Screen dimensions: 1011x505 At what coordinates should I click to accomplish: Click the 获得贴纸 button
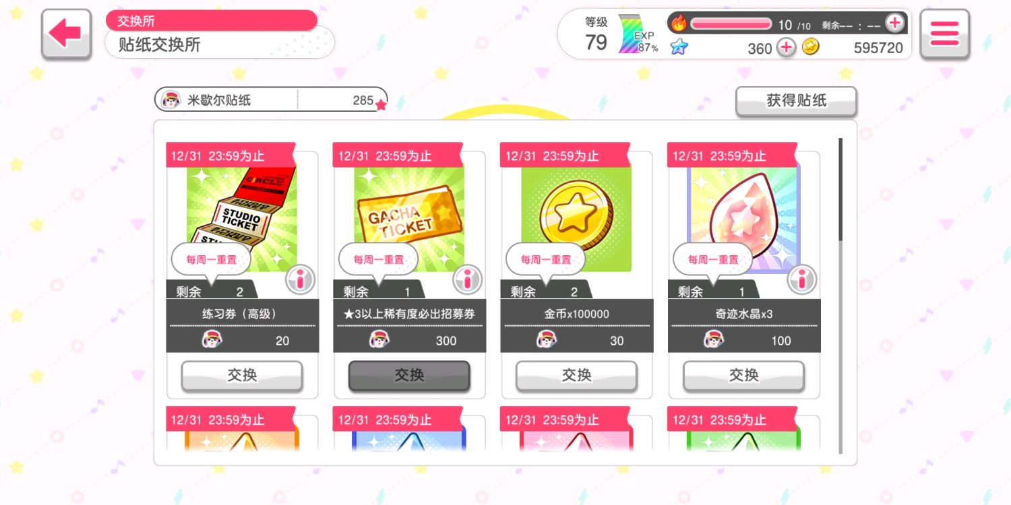(x=796, y=102)
